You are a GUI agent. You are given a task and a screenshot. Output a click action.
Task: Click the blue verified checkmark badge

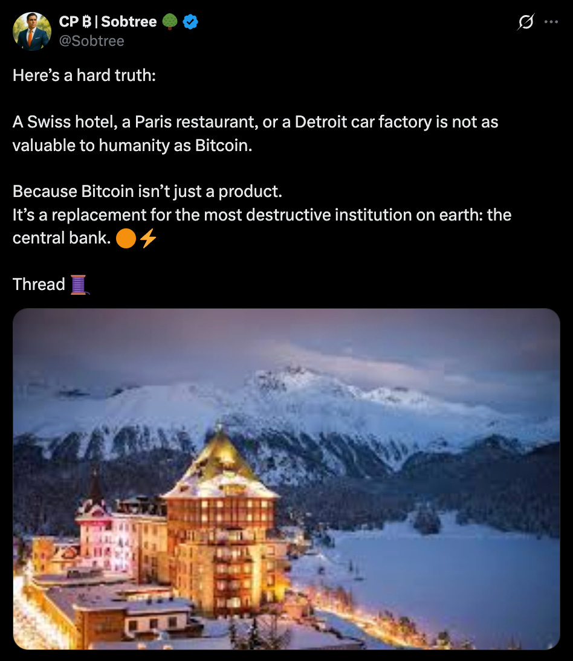click(x=190, y=22)
